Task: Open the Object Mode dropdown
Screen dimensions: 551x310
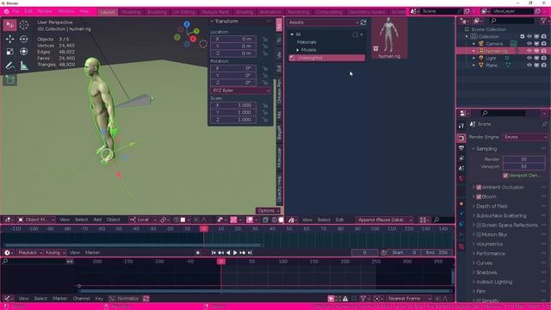Action: tap(36, 220)
